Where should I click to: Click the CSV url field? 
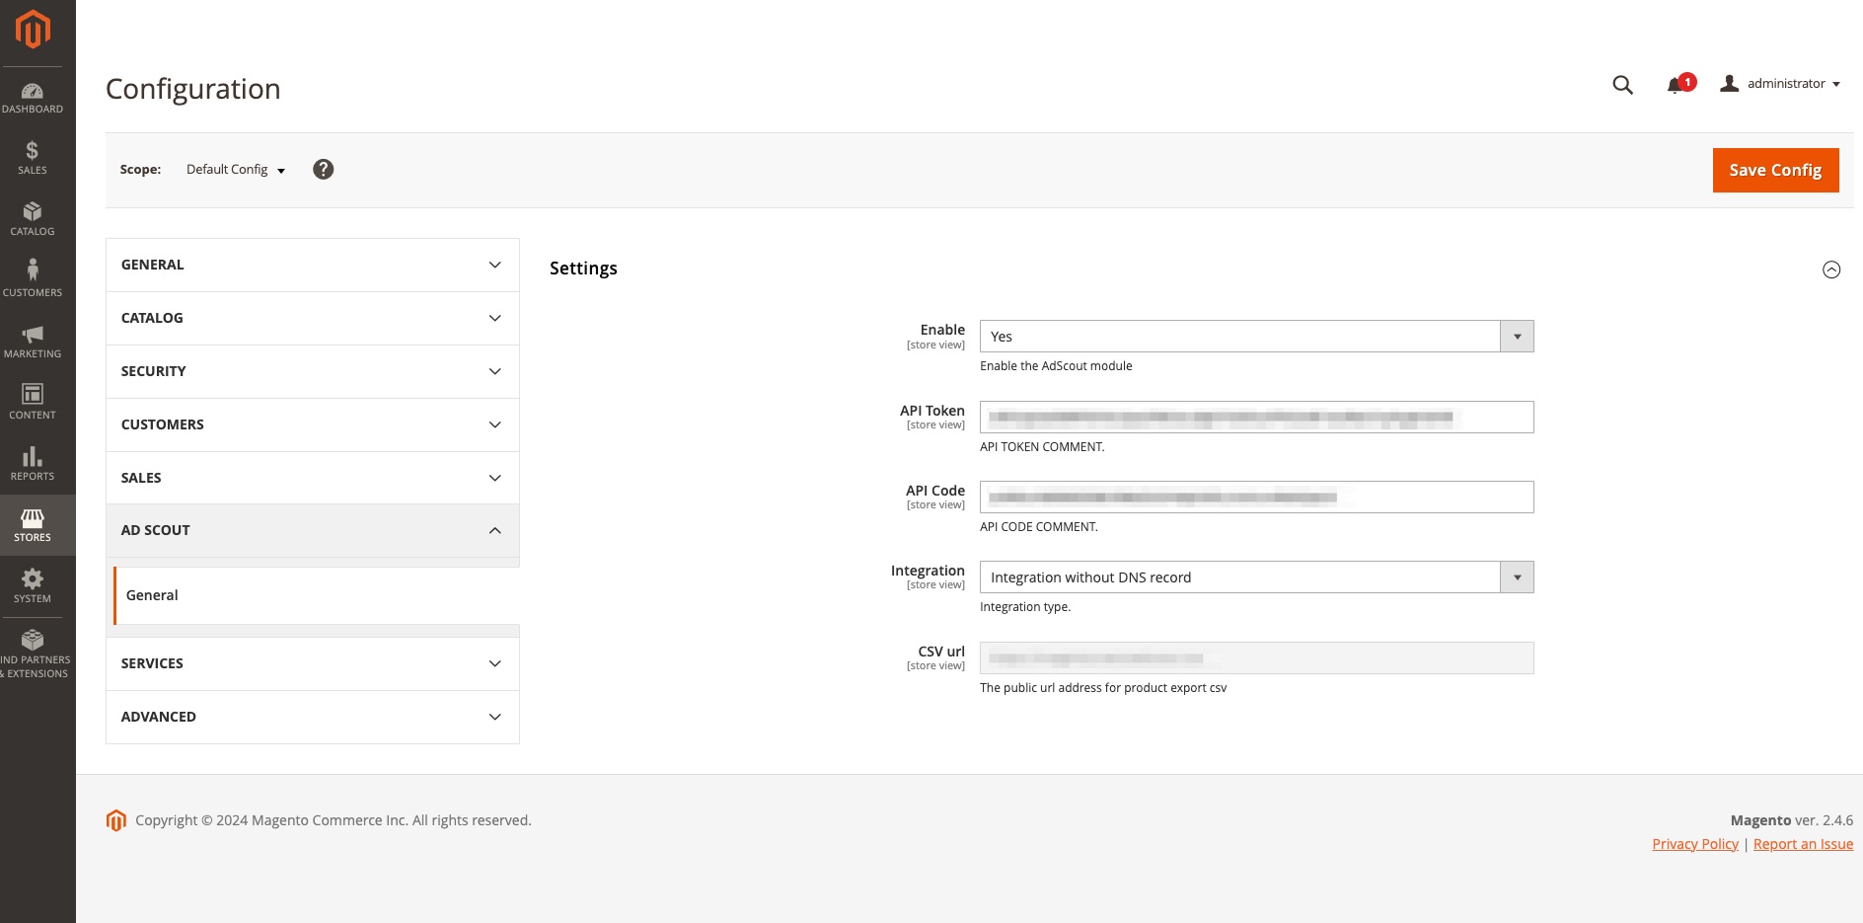click(x=1256, y=657)
